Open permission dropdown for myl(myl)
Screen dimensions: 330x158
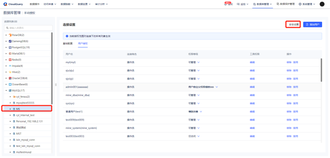(198, 62)
